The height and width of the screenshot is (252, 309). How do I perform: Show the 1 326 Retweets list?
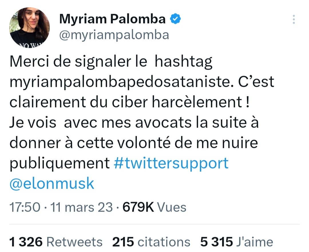tap(56, 242)
